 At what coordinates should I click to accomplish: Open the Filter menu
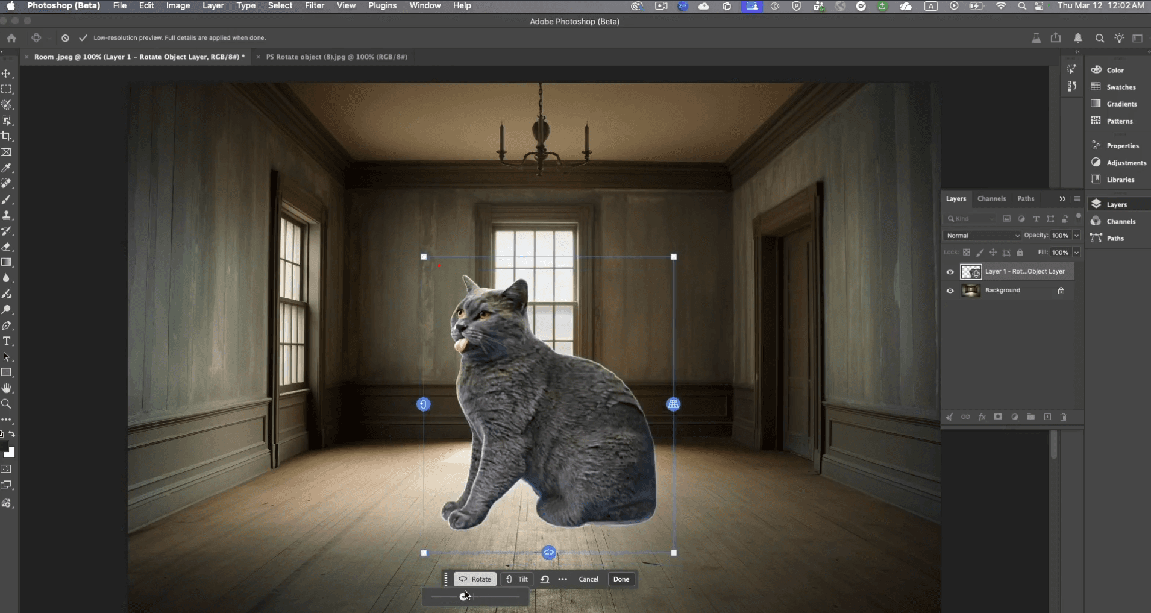tap(314, 5)
